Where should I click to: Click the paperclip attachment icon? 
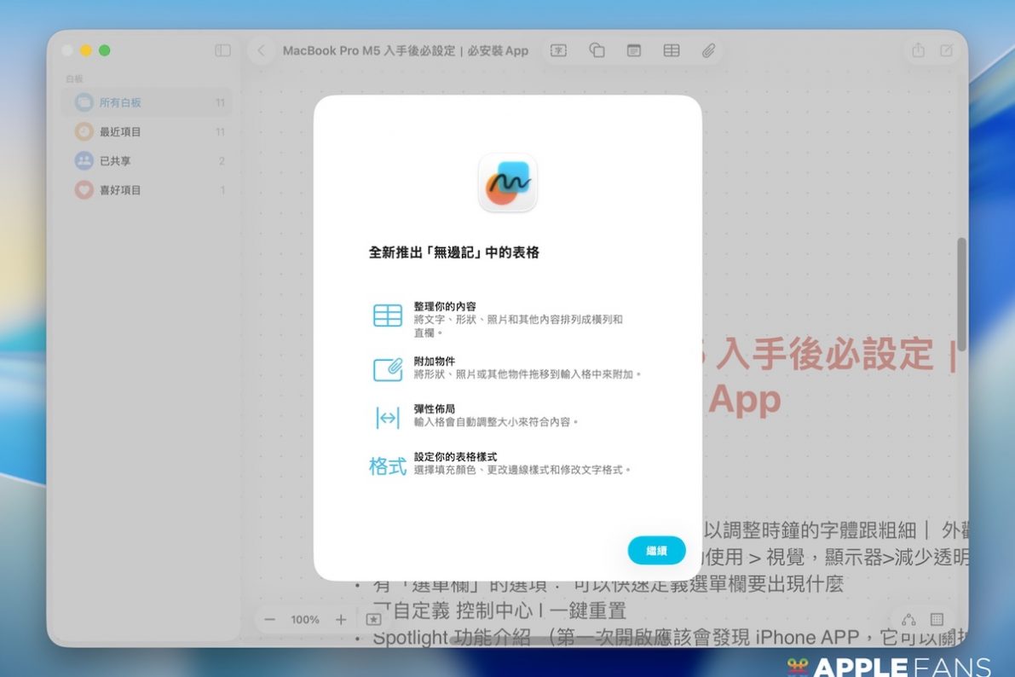click(708, 50)
